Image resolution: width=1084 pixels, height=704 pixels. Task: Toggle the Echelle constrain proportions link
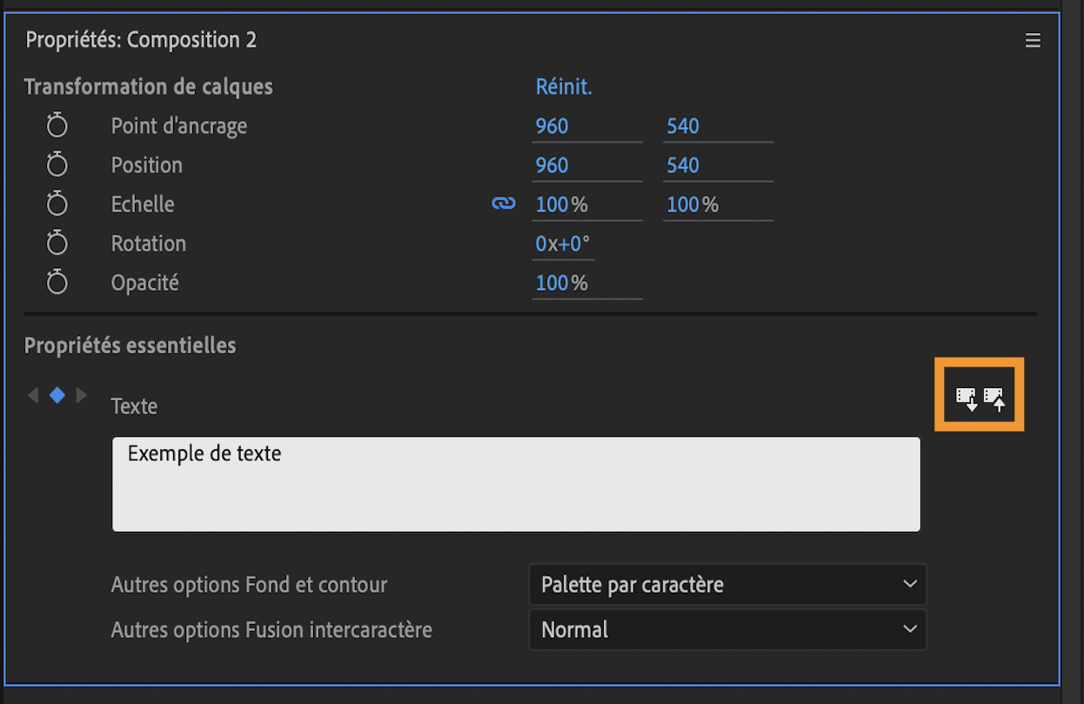tap(504, 204)
